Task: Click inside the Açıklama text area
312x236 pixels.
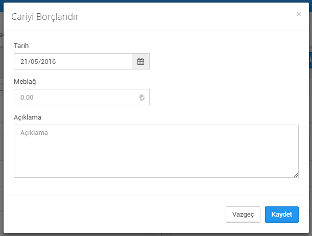Action: pos(156,151)
